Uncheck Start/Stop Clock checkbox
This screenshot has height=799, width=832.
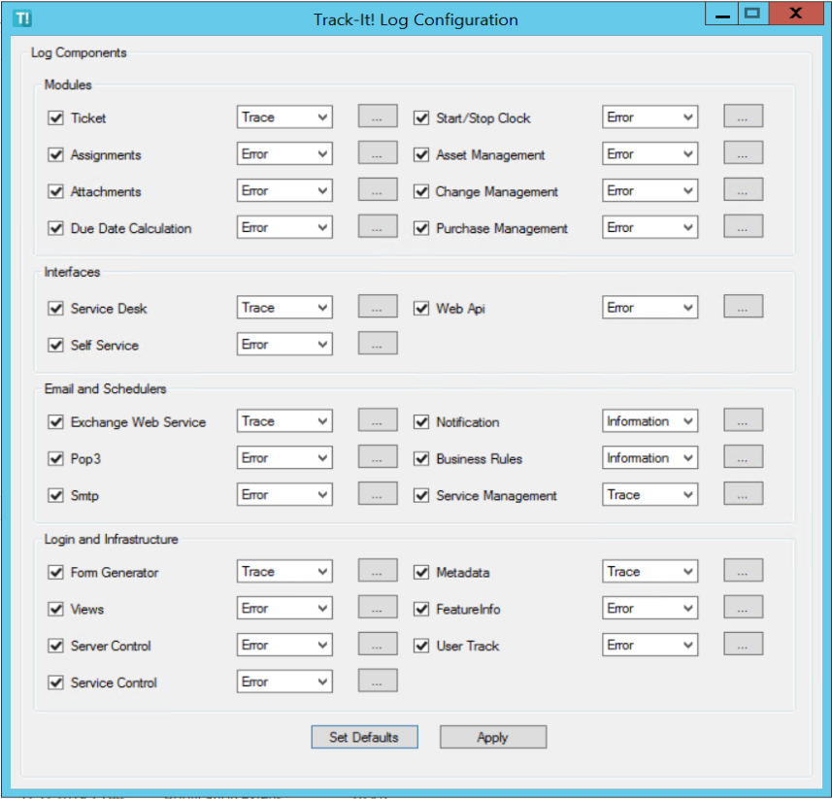[421, 117]
